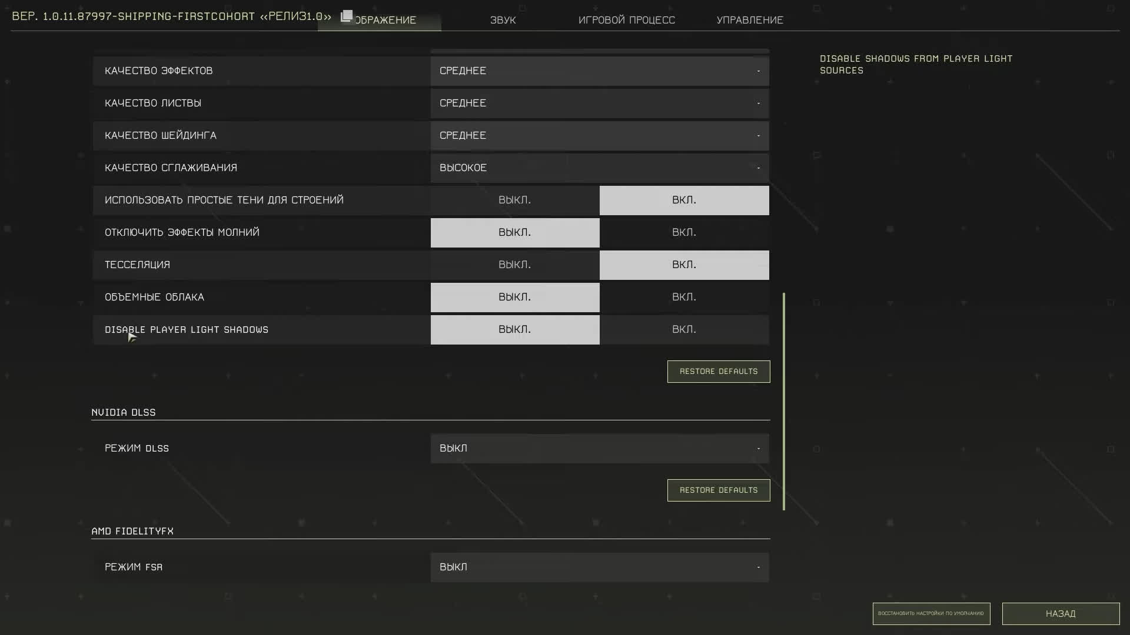Open Качество шейдинга quality dropdown
1130x635 pixels.
tap(599, 136)
